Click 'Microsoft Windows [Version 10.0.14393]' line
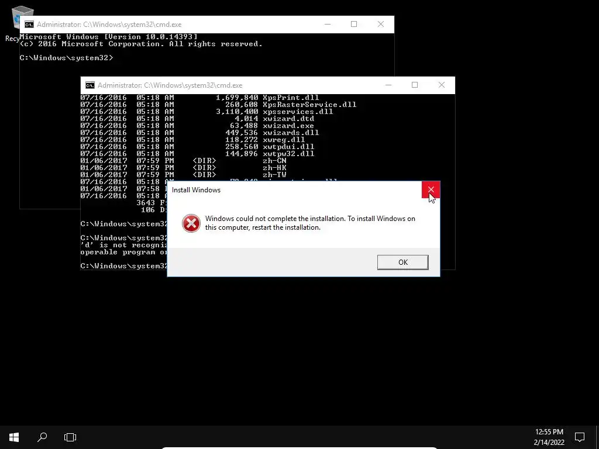The height and width of the screenshot is (449, 599). click(109, 37)
